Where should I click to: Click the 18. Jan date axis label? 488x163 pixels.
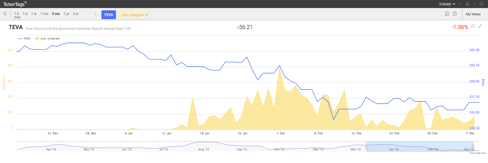[x=205, y=133]
